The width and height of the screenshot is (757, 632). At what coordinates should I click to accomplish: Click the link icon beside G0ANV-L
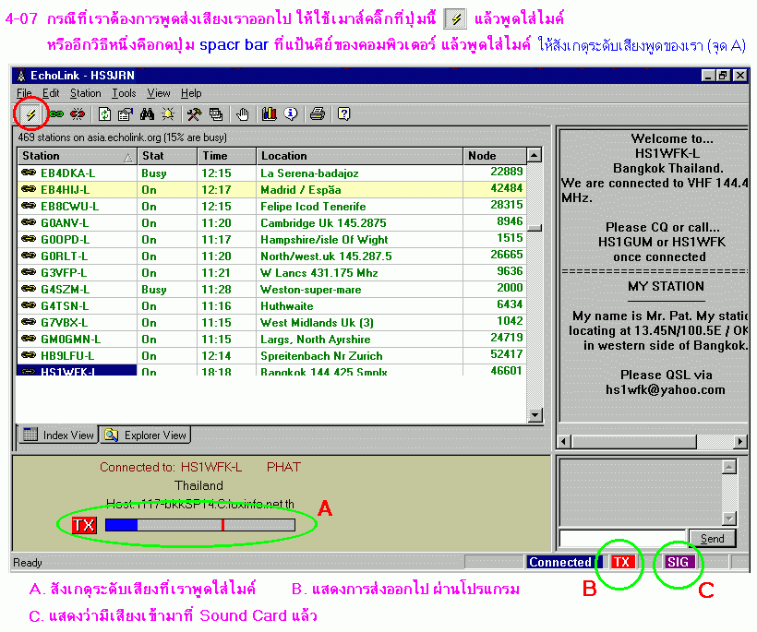(x=29, y=222)
